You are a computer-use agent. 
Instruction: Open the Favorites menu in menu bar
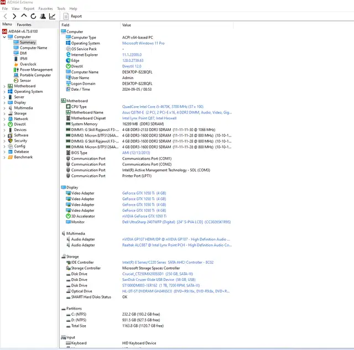(45, 9)
